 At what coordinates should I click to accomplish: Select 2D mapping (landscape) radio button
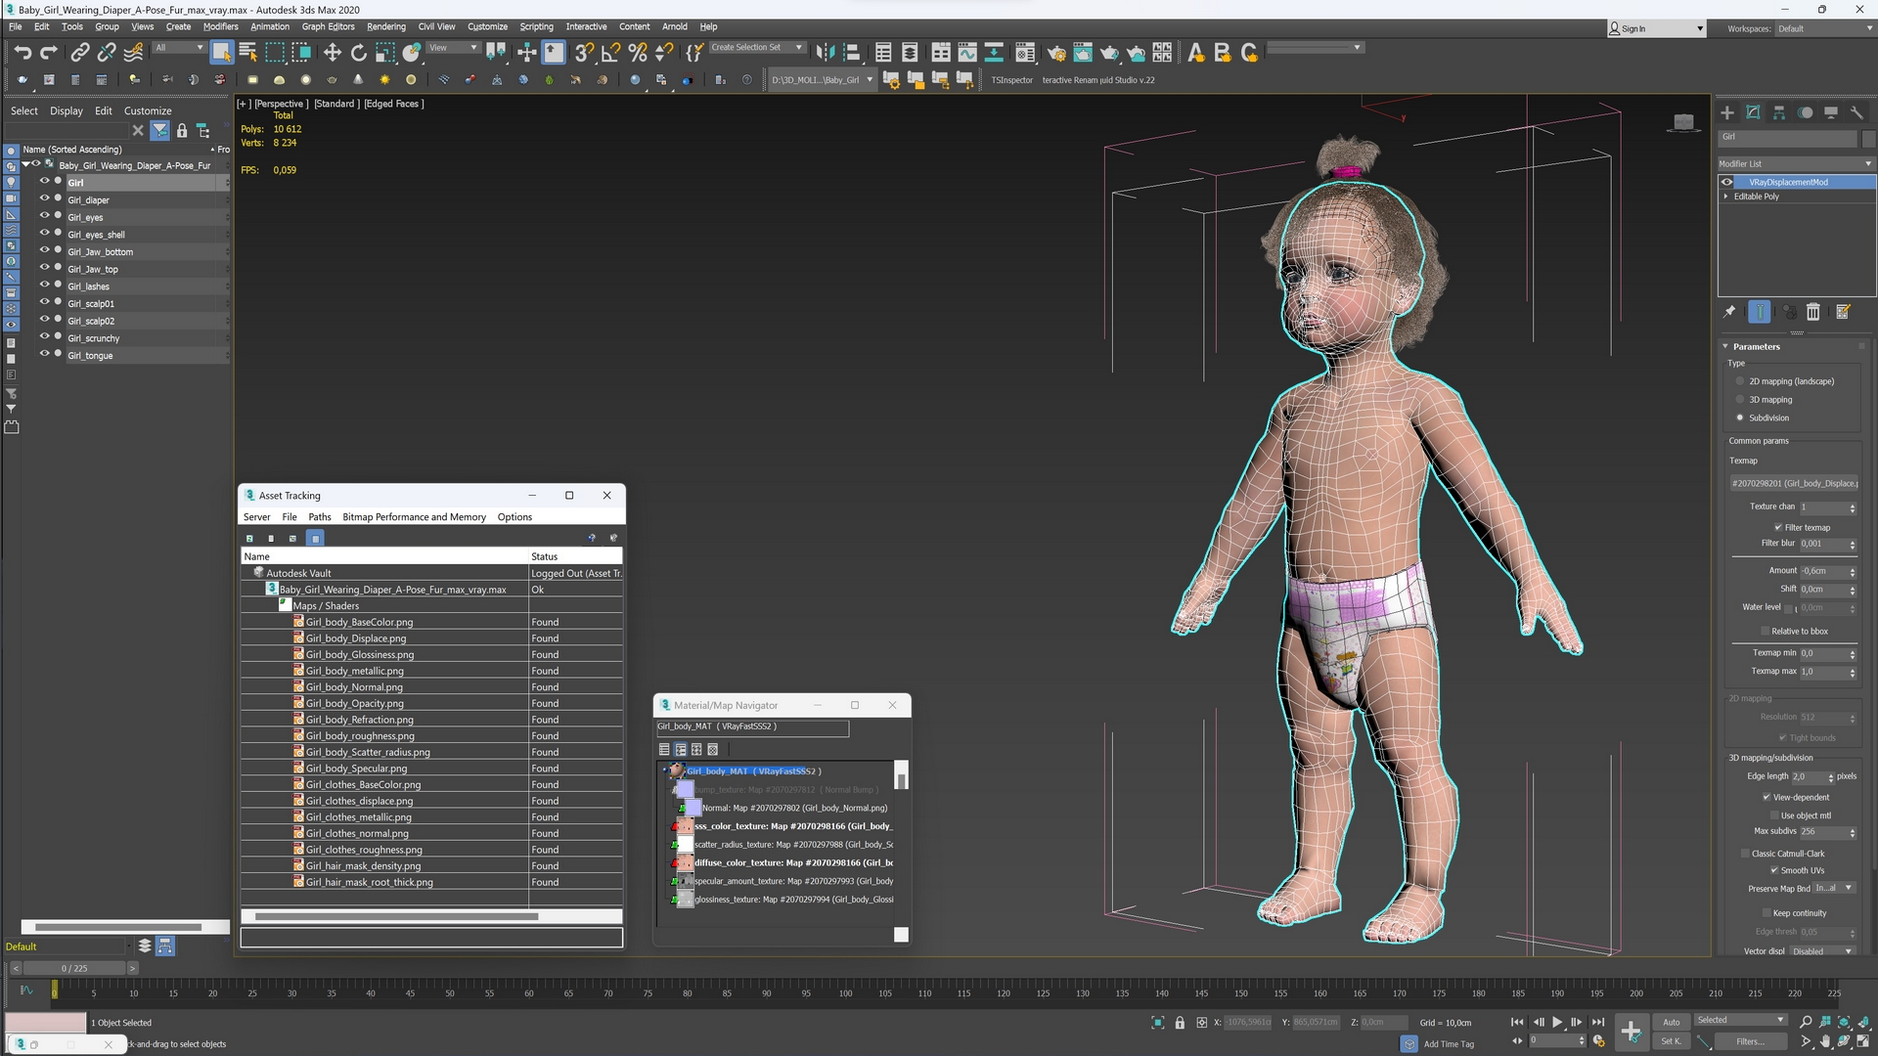(x=1740, y=381)
